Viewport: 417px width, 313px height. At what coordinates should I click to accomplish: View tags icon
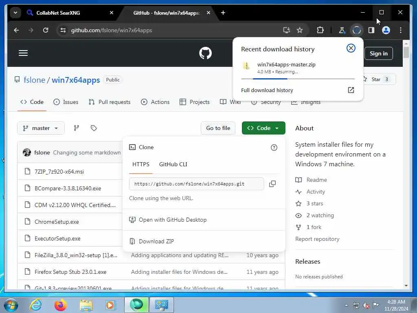[94, 128]
